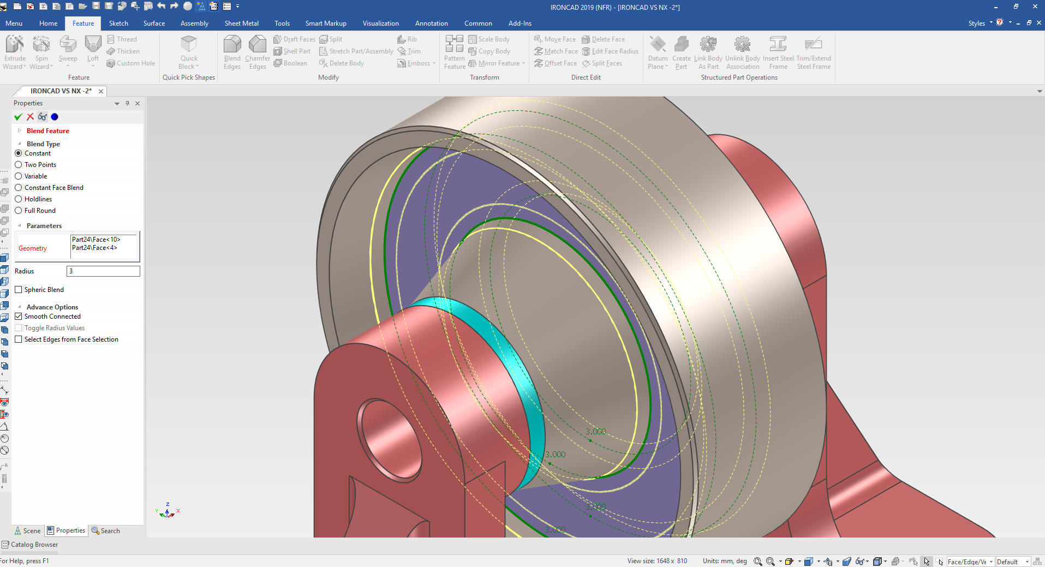Open the Boolean tool
Image resolution: width=1045 pixels, height=567 pixels.
click(x=290, y=63)
